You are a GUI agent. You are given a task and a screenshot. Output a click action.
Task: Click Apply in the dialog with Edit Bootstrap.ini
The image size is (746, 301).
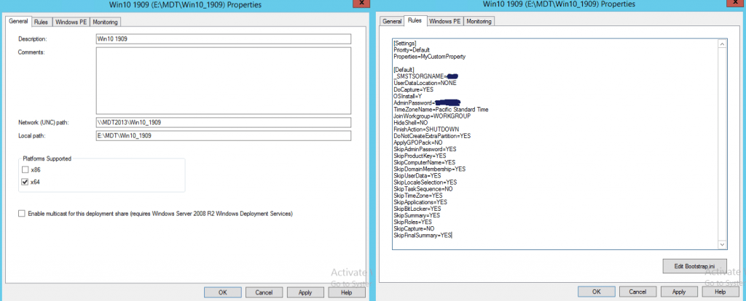tap(679, 292)
